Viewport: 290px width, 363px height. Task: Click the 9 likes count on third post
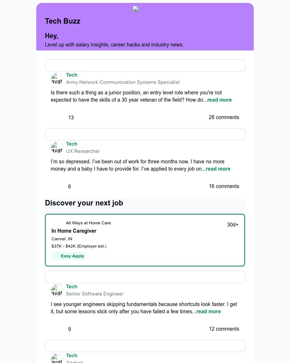(69, 329)
